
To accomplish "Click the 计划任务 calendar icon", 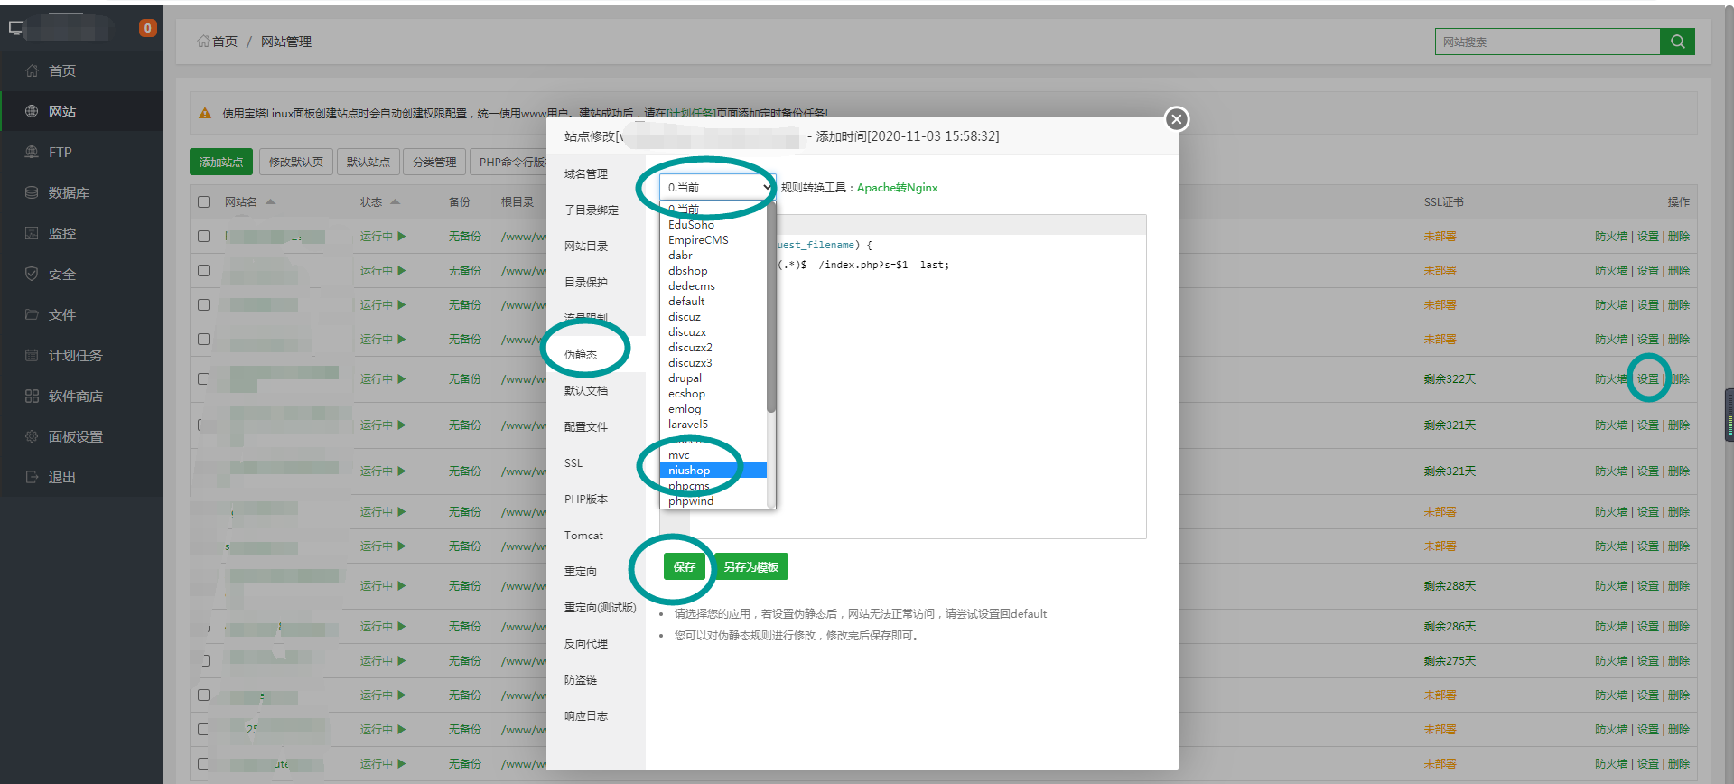I will (32, 355).
